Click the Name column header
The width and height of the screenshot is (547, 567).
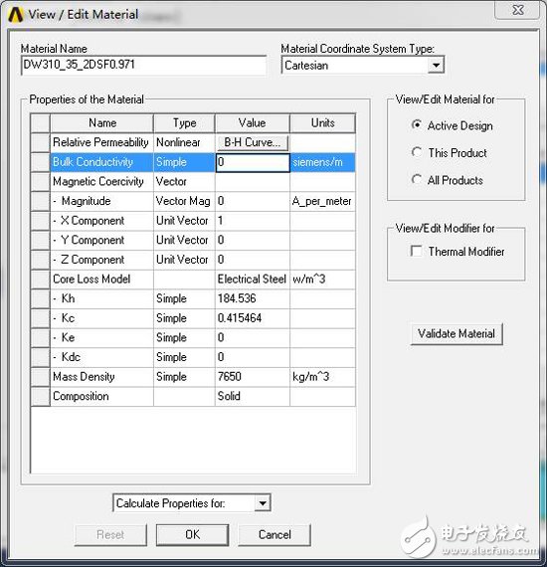click(102, 123)
